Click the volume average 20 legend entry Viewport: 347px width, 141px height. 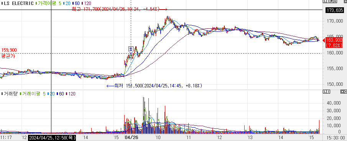(x=51, y=94)
